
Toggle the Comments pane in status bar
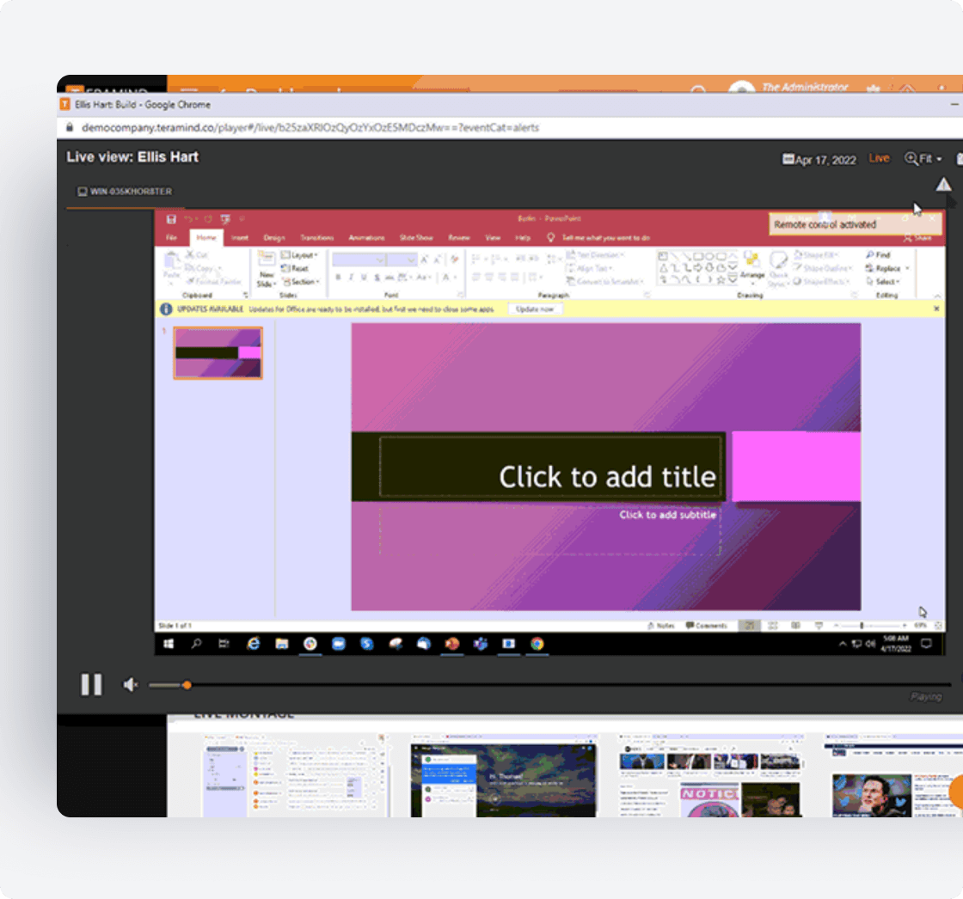[x=706, y=626]
